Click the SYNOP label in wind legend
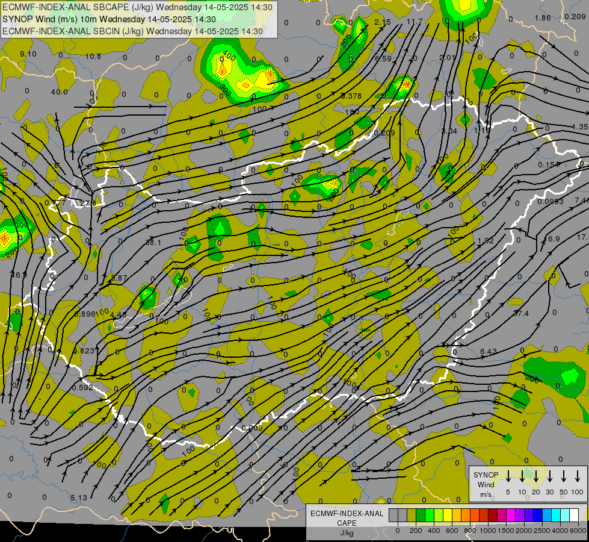 (x=486, y=475)
